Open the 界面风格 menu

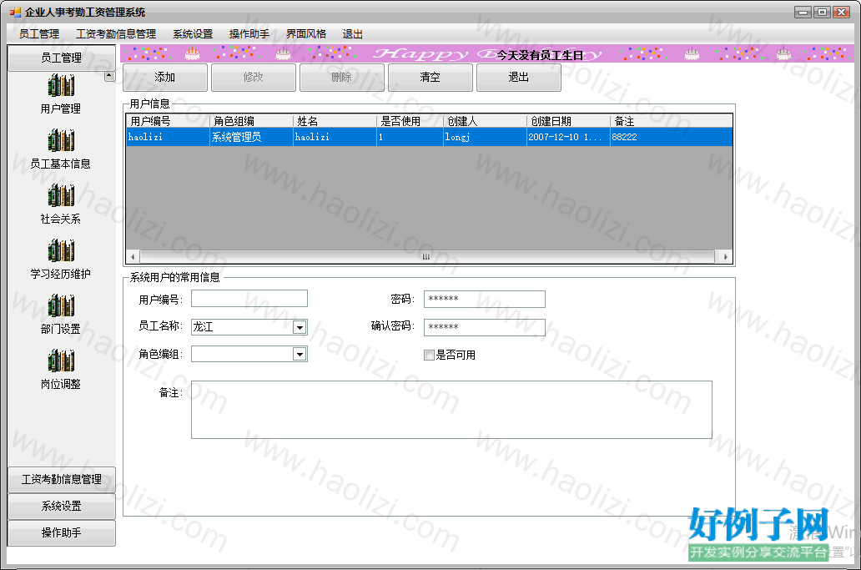(x=306, y=34)
